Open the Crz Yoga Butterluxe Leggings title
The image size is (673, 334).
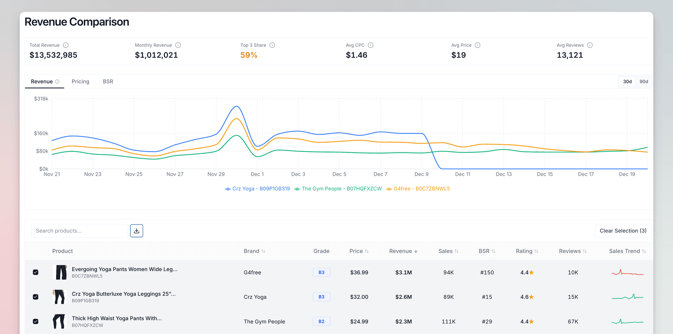[124, 294]
